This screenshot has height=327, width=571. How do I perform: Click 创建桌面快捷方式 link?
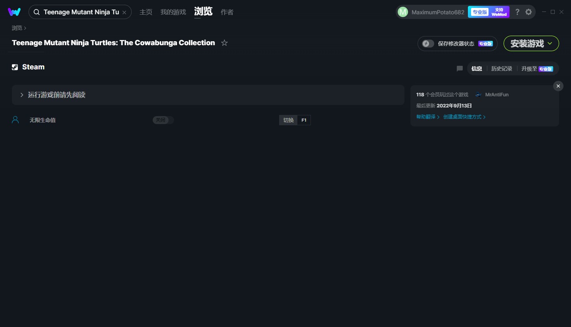tap(464, 117)
